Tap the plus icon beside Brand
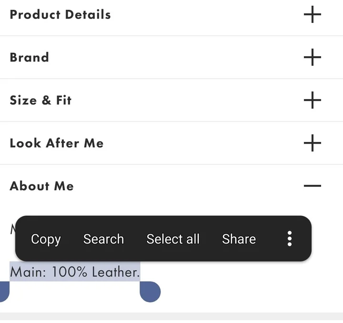Screen dimensions: 343x323 click(312, 57)
